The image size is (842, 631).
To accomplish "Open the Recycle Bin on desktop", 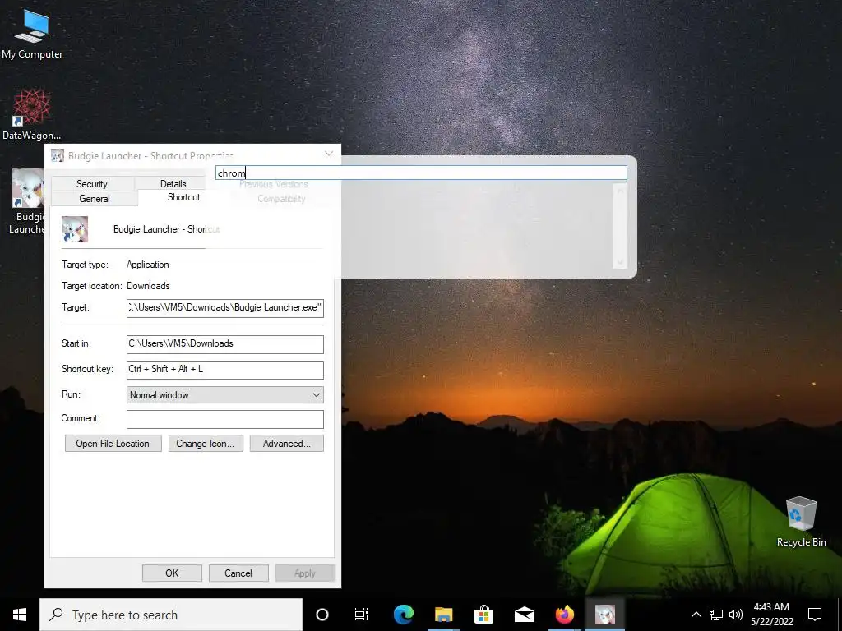I will click(801, 521).
